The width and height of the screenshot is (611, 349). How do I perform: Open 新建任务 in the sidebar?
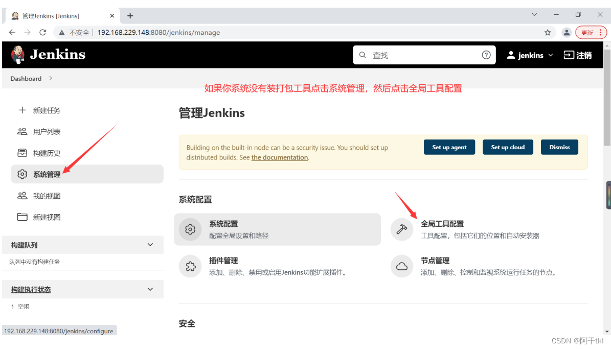pyautogui.click(x=47, y=110)
